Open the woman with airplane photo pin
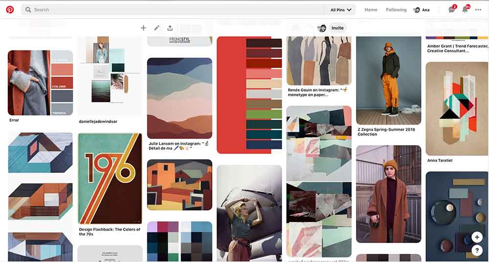Image resolution: width=489 pixels, height=262 pixels. click(x=249, y=213)
